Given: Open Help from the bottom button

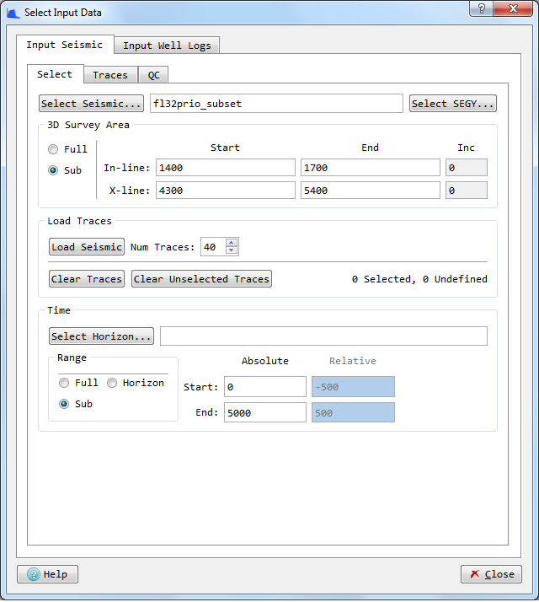Looking at the screenshot, I should [47, 574].
